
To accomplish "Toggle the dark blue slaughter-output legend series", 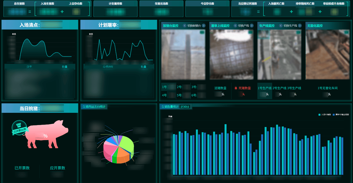I will pos(340,114).
